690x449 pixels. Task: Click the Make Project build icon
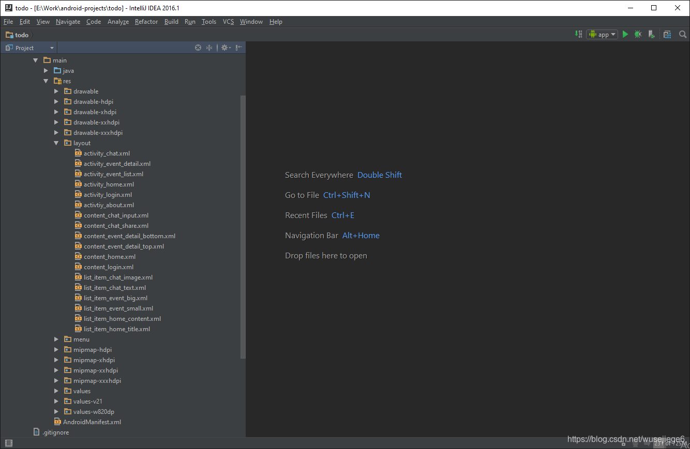(579, 34)
